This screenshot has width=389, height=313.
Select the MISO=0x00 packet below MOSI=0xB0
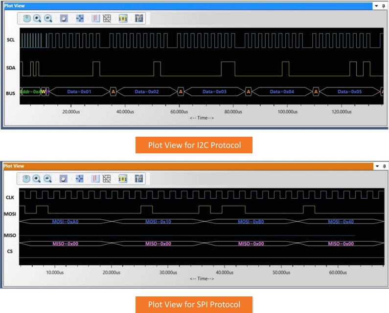[251, 244]
